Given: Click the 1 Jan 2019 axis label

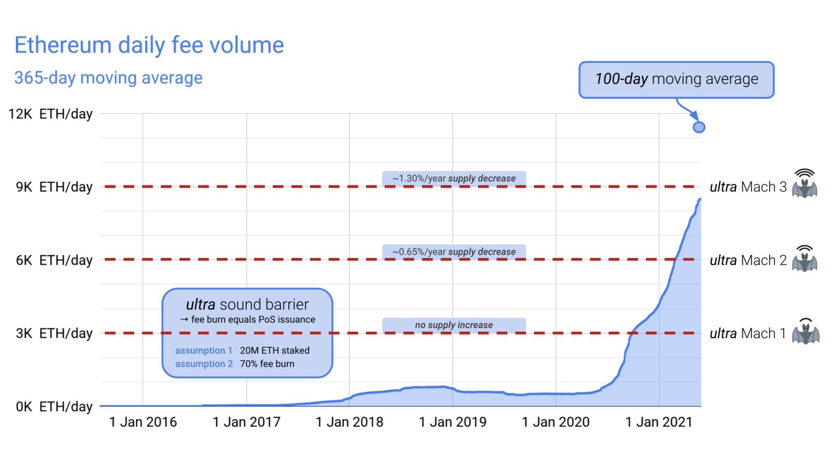Looking at the screenshot, I should pos(452,422).
